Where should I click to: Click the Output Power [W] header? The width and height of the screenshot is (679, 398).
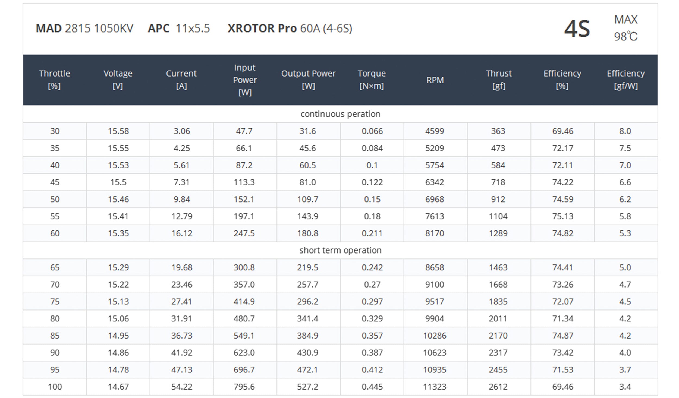pos(308,80)
